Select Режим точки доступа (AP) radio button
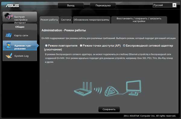This screenshot has width=181, height=119. [81, 46]
